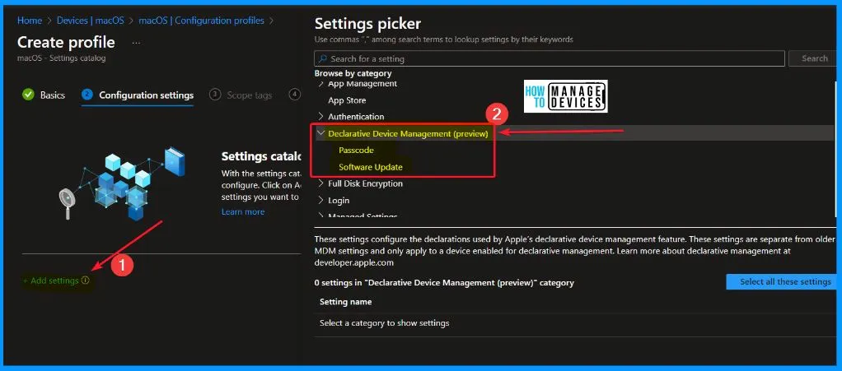Viewport: 842px width, 371px height.
Task: Go to Devices | macOS breadcrumb
Action: point(91,21)
